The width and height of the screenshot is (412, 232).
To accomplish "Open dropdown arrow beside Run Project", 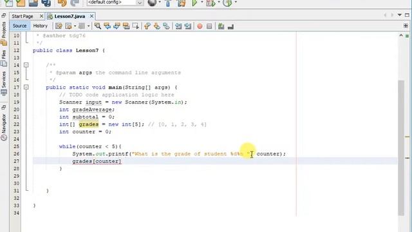I will [x=202, y=2].
